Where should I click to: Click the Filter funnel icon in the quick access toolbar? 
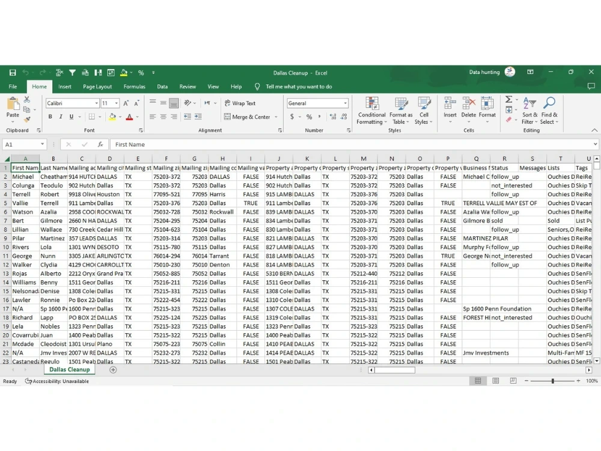(x=72, y=73)
